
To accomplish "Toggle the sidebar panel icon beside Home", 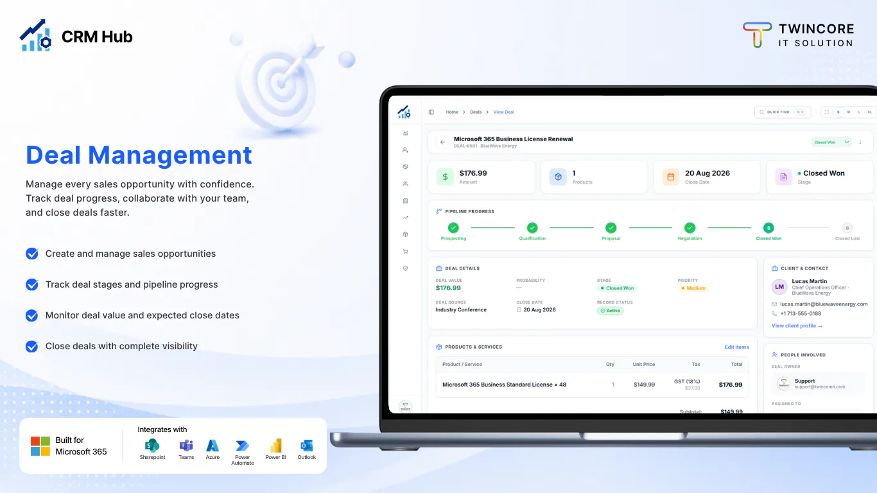I will [x=431, y=112].
